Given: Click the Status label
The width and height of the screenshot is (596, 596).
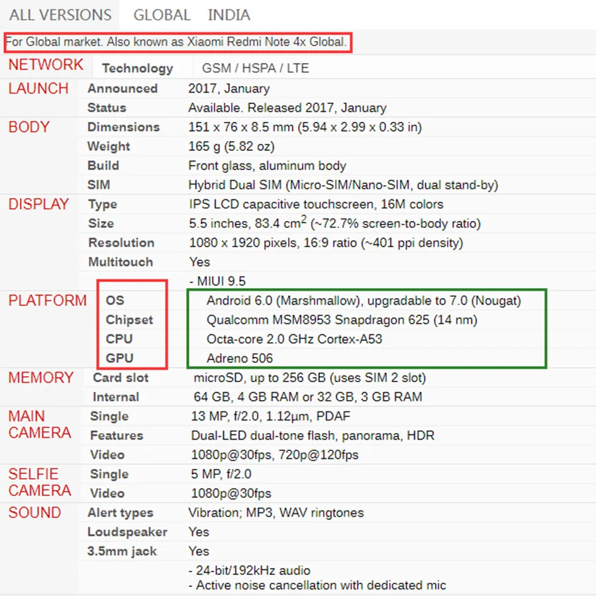Looking at the screenshot, I should 107,108.
